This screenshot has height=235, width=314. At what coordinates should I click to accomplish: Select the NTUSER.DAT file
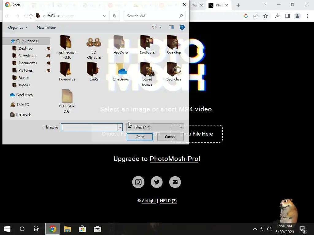67,101
